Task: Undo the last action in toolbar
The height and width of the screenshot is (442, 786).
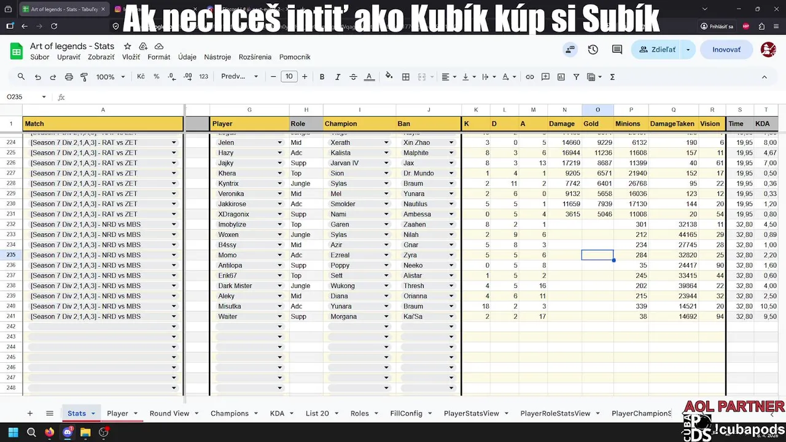Action: [38, 77]
